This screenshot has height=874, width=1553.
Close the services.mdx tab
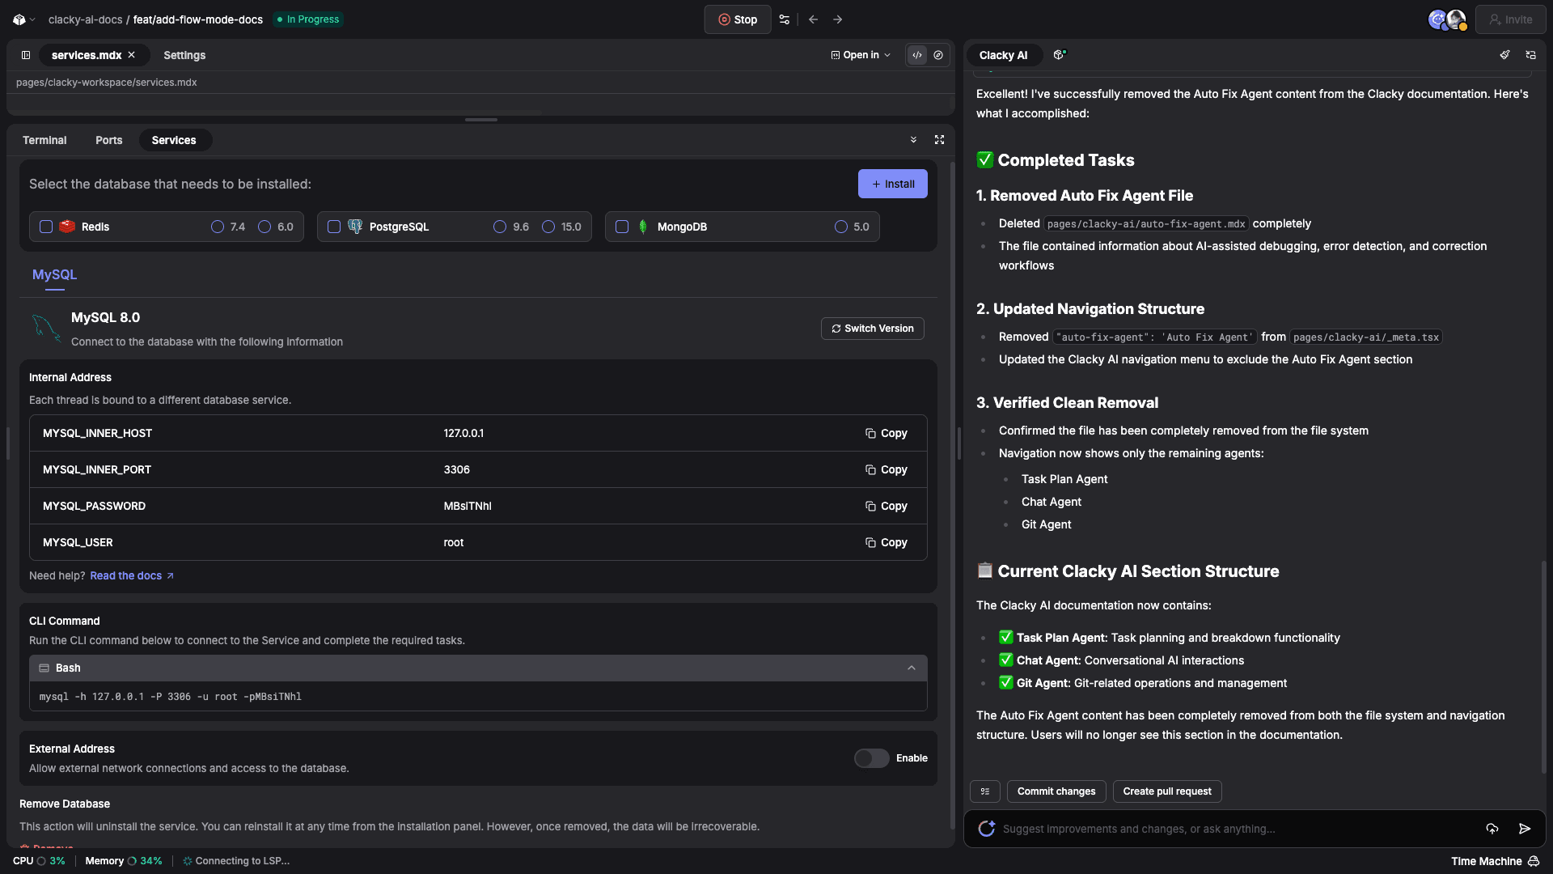pos(131,55)
